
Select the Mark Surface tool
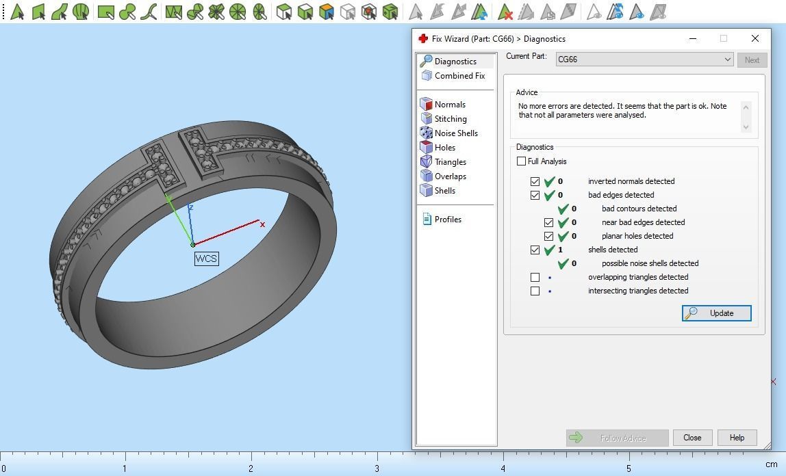(59, 12)
